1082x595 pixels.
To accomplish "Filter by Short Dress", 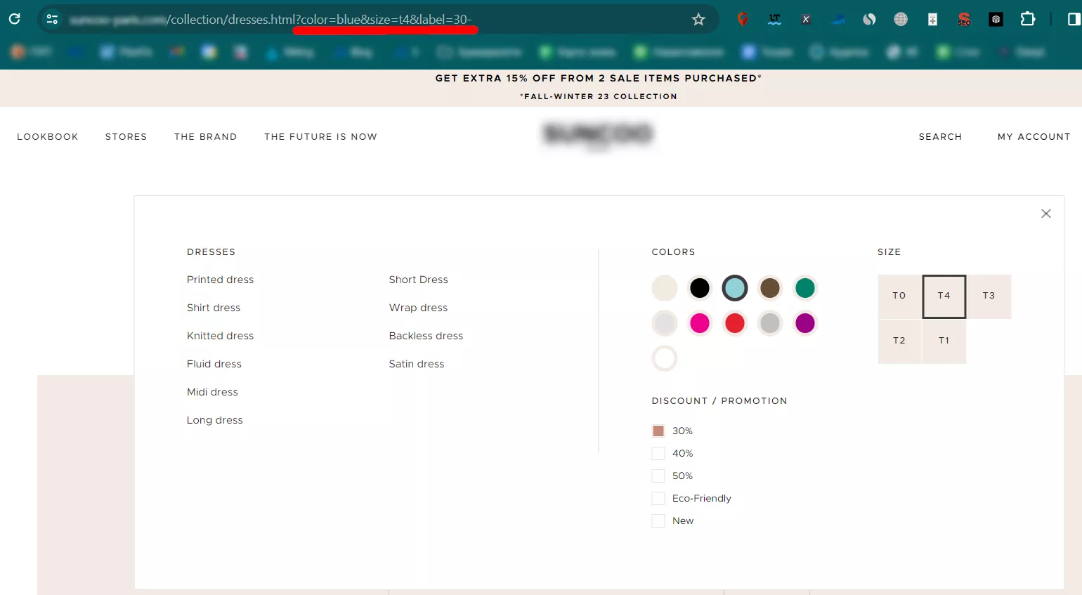I will pyautogui.click(x=418, y=280).
